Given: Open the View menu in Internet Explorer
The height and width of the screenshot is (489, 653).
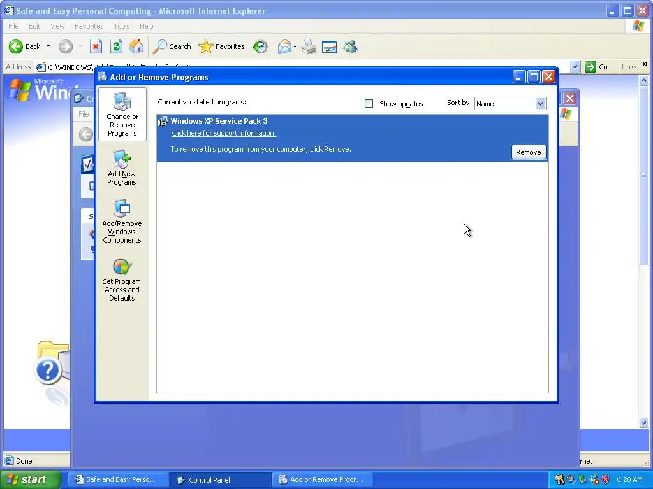Looking at the screenshot, I should point(57,26).
